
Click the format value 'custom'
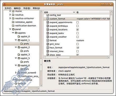[80, 40]
